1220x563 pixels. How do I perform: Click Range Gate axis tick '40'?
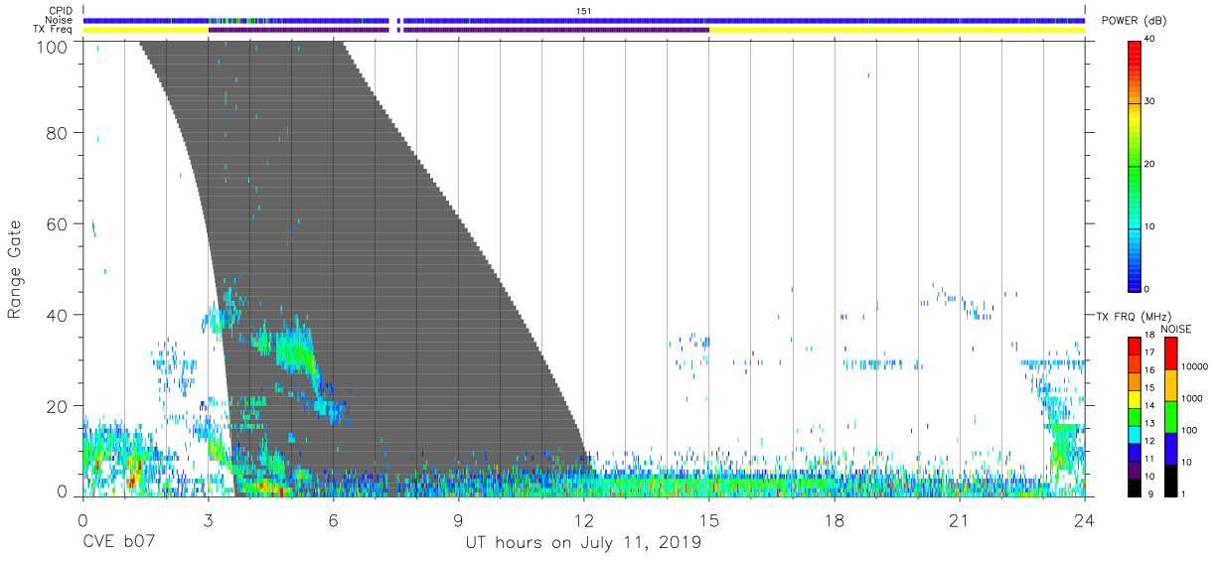[58, 315]
